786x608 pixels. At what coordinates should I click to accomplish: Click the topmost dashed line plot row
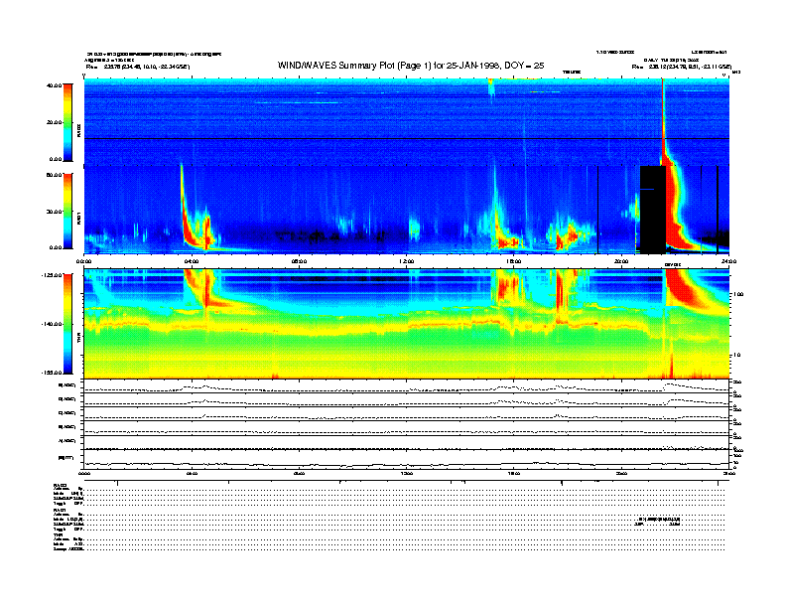point(407,386)
